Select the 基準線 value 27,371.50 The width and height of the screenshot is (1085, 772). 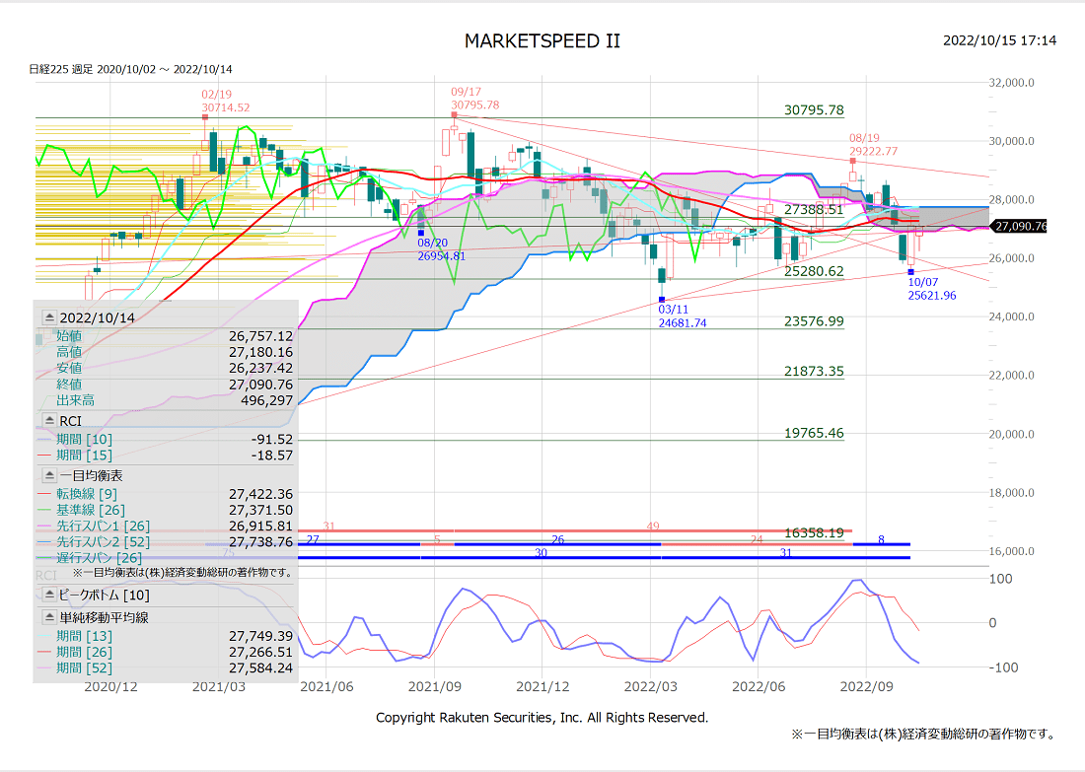[260, 510]
